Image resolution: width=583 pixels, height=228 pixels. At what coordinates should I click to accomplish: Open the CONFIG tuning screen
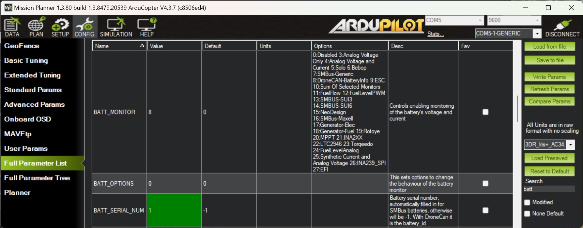coord(84,27)
